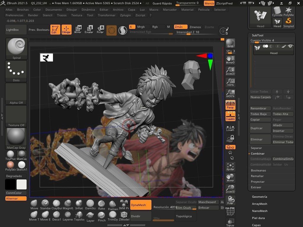Image resolution: width=303 pixels, height=227 pixels.
Task: Select the Rake brush
Action: click(x=101, y=205)
